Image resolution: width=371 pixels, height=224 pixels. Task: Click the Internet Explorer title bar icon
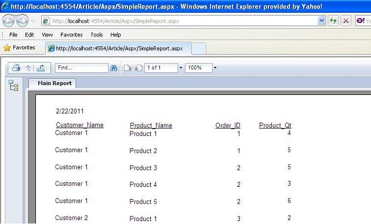pos(5,6)
